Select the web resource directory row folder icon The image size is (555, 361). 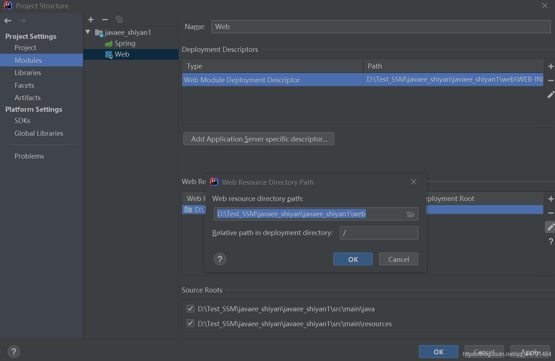(188, 210)
